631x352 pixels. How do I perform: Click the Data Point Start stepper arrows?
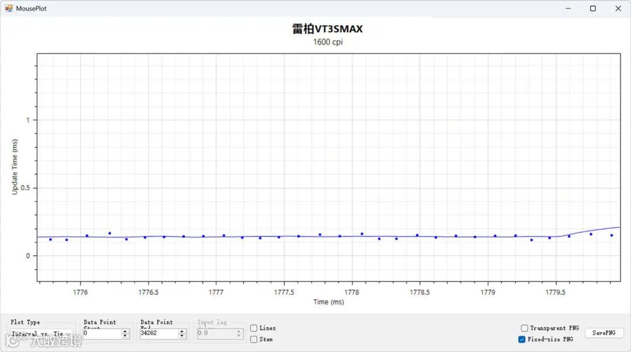(125, 333)
